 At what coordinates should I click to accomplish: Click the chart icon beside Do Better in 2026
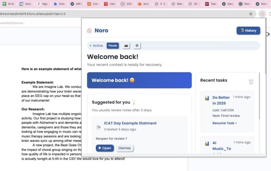(x=207, y=98)
